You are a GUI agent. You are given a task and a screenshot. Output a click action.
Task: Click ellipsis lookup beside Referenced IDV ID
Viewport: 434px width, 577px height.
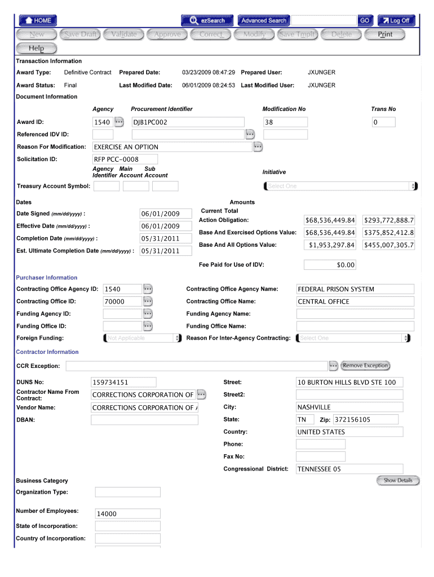(250, 134)
